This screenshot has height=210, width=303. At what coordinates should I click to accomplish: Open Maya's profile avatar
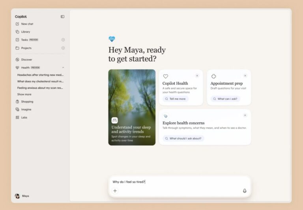(x=17, y=196)
